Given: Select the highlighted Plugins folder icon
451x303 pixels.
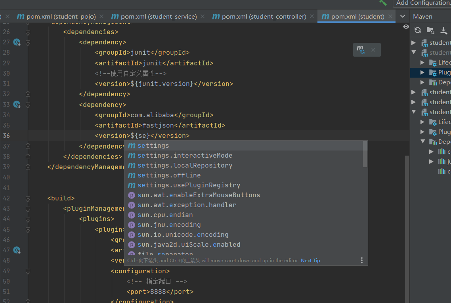Looking at the screenshot, I should click(433, 73).
